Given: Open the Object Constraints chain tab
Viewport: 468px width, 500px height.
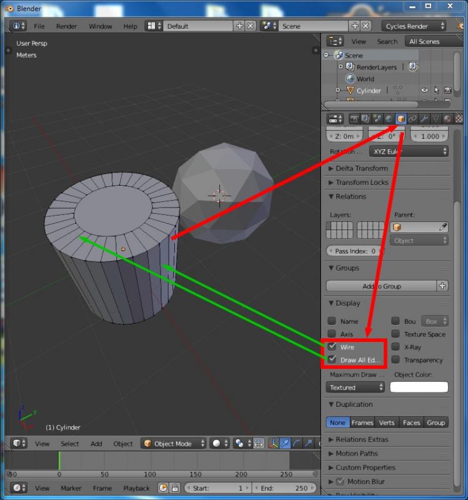Looking at the screenshot, I should (x=412, y=119).
